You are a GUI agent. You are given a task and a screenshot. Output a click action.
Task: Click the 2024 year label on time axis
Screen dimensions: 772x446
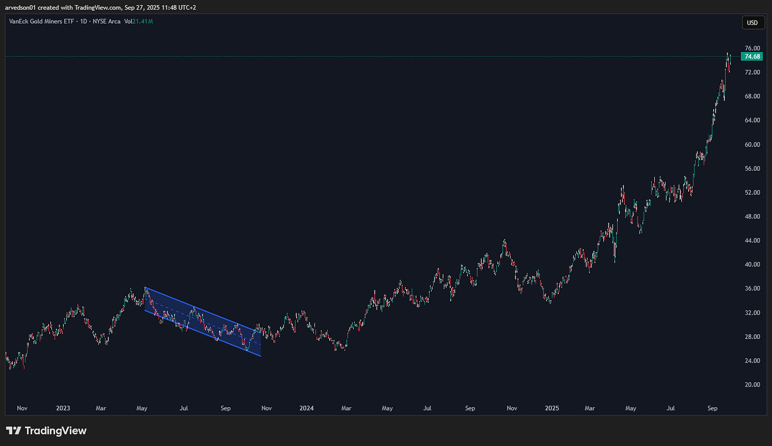[306, 408]
